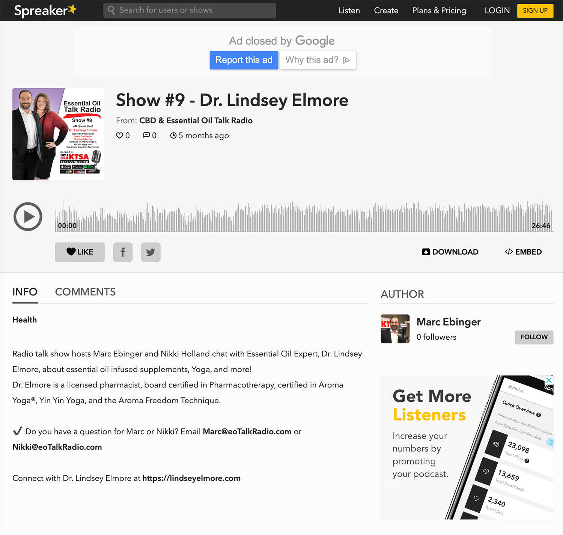Viewport: 563px width, 535px height.
Task: Click the comments count bubble icon
Action: (146, 135)
